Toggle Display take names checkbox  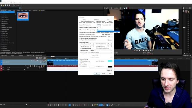(81, 61)
